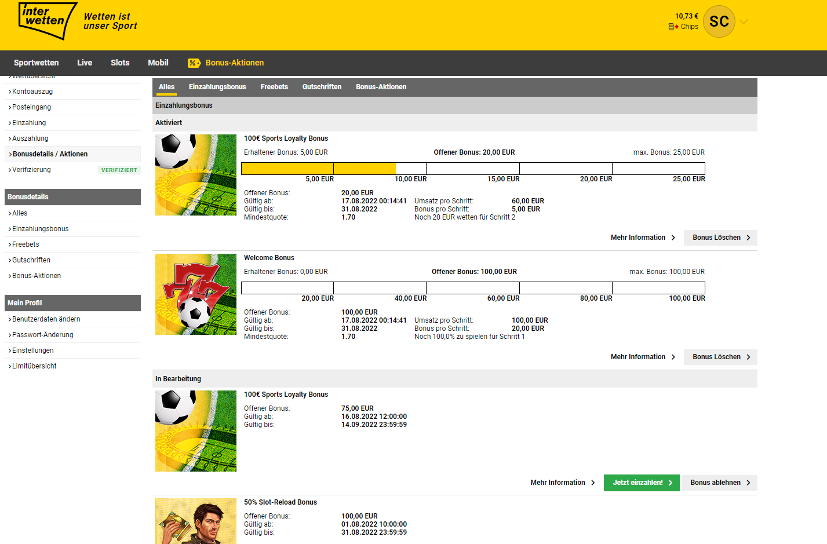Click the 50% Slot-Reload Bonus thumbnail
The width and height of the screenshot is (827, 544).
coord(196,521)
